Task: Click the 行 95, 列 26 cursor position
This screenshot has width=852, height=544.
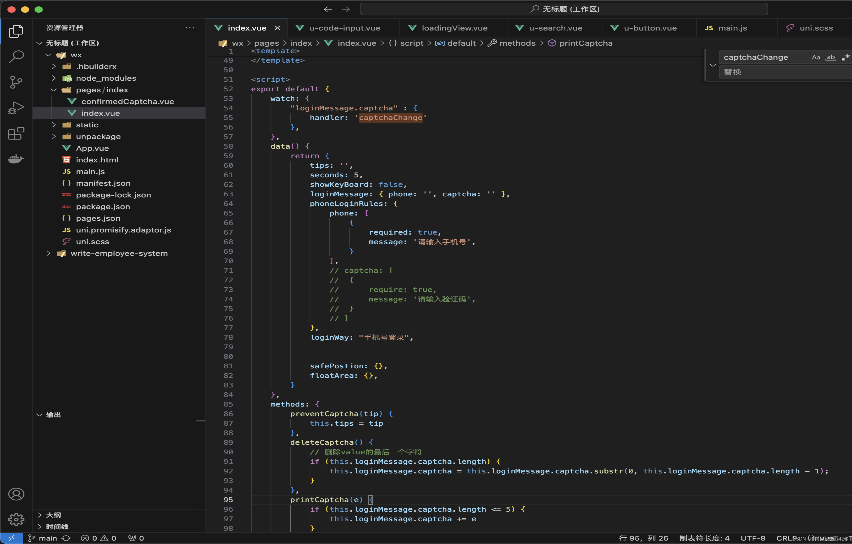Action: pos(643,538)
